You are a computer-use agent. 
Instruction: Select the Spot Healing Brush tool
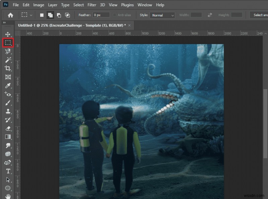pos(8,94)
